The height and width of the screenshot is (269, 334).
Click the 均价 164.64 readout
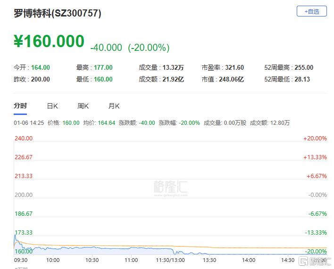click(99, 123)
